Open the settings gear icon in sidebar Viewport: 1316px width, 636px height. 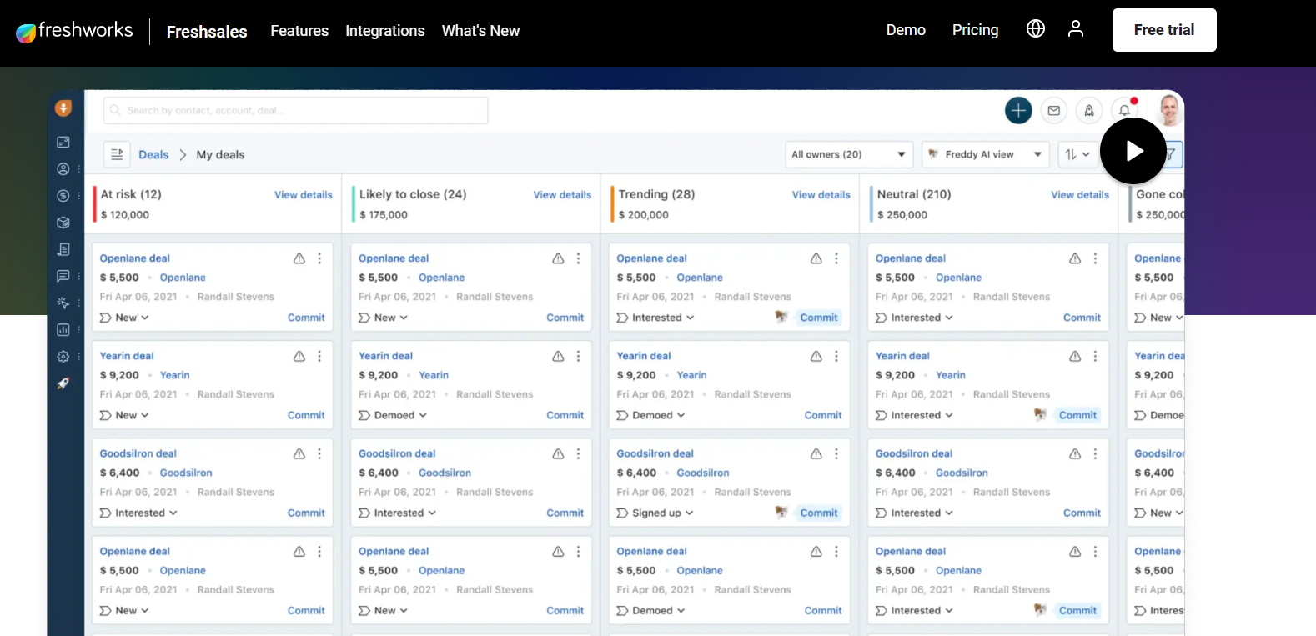tap(63, 357)
